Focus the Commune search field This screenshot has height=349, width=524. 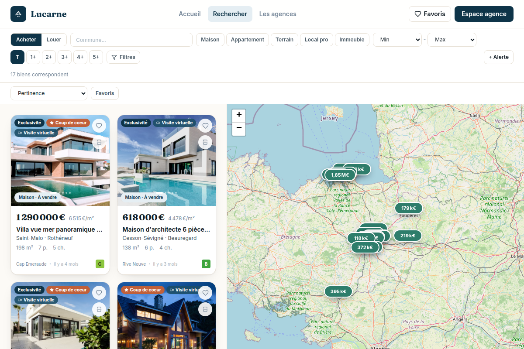(131, 40)
